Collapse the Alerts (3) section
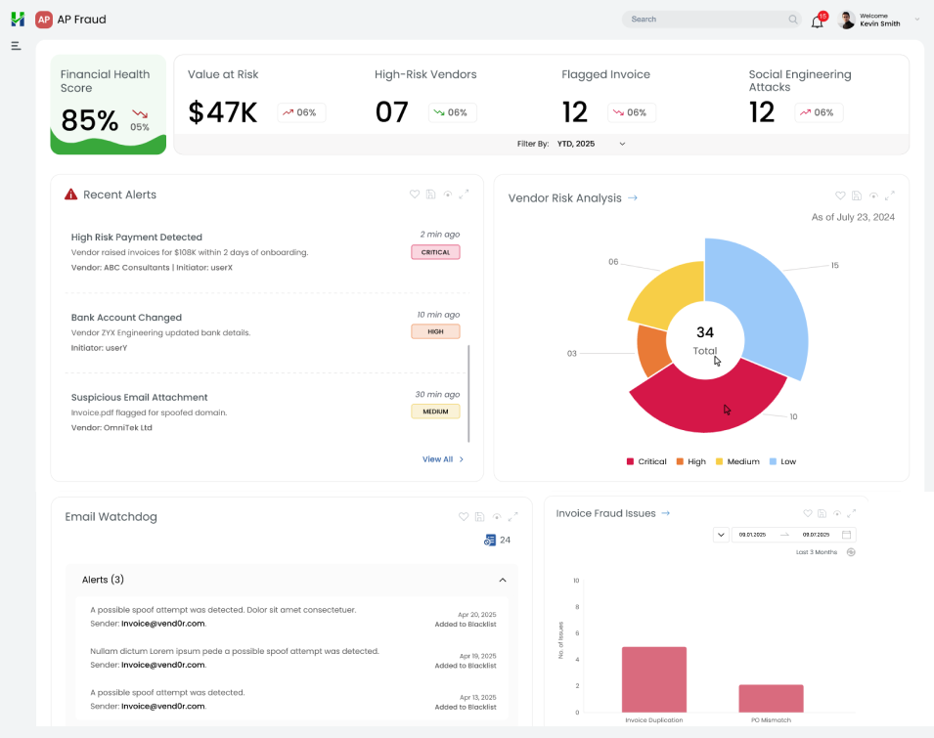The image size is (934, 738). [503, 580]
